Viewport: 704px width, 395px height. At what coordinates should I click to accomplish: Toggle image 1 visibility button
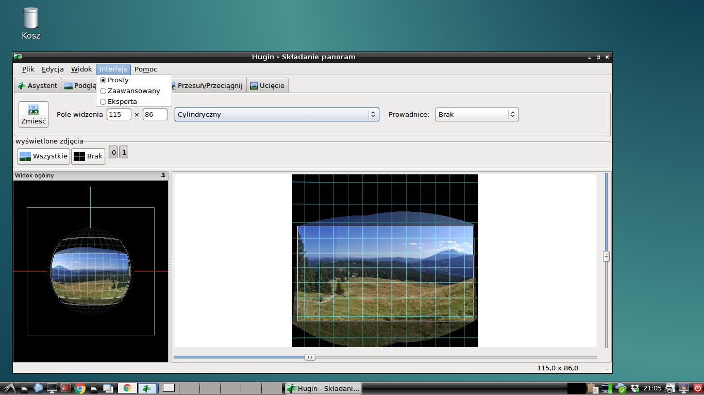(124, 152)
